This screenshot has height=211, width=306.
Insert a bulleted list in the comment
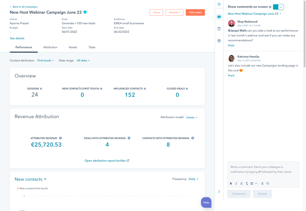(252, 183)
